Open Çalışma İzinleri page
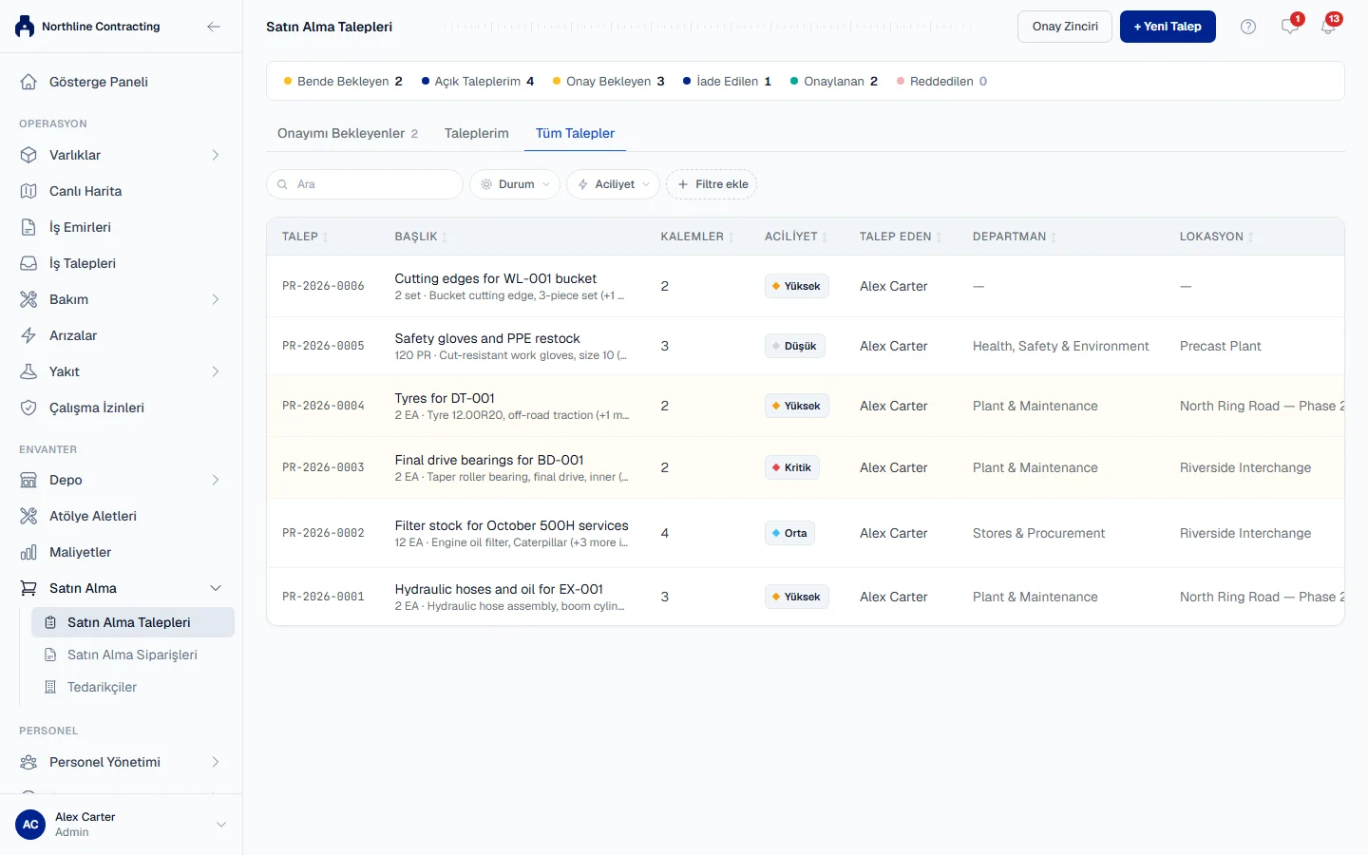This screenshot has height=855, width=1368. click(122, 408)
